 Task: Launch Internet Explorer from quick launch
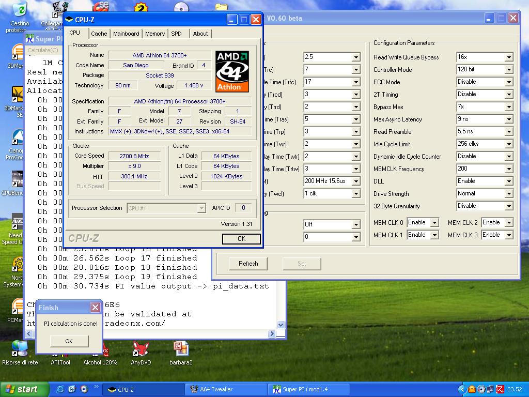coord(60,389)
